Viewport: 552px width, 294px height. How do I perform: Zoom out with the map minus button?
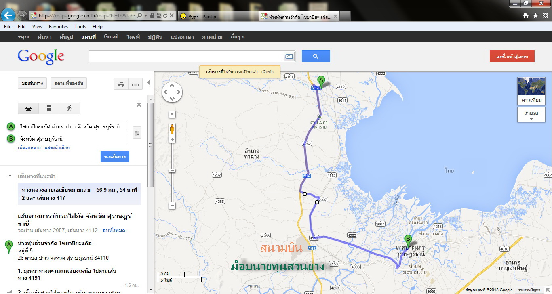point(172,206)
